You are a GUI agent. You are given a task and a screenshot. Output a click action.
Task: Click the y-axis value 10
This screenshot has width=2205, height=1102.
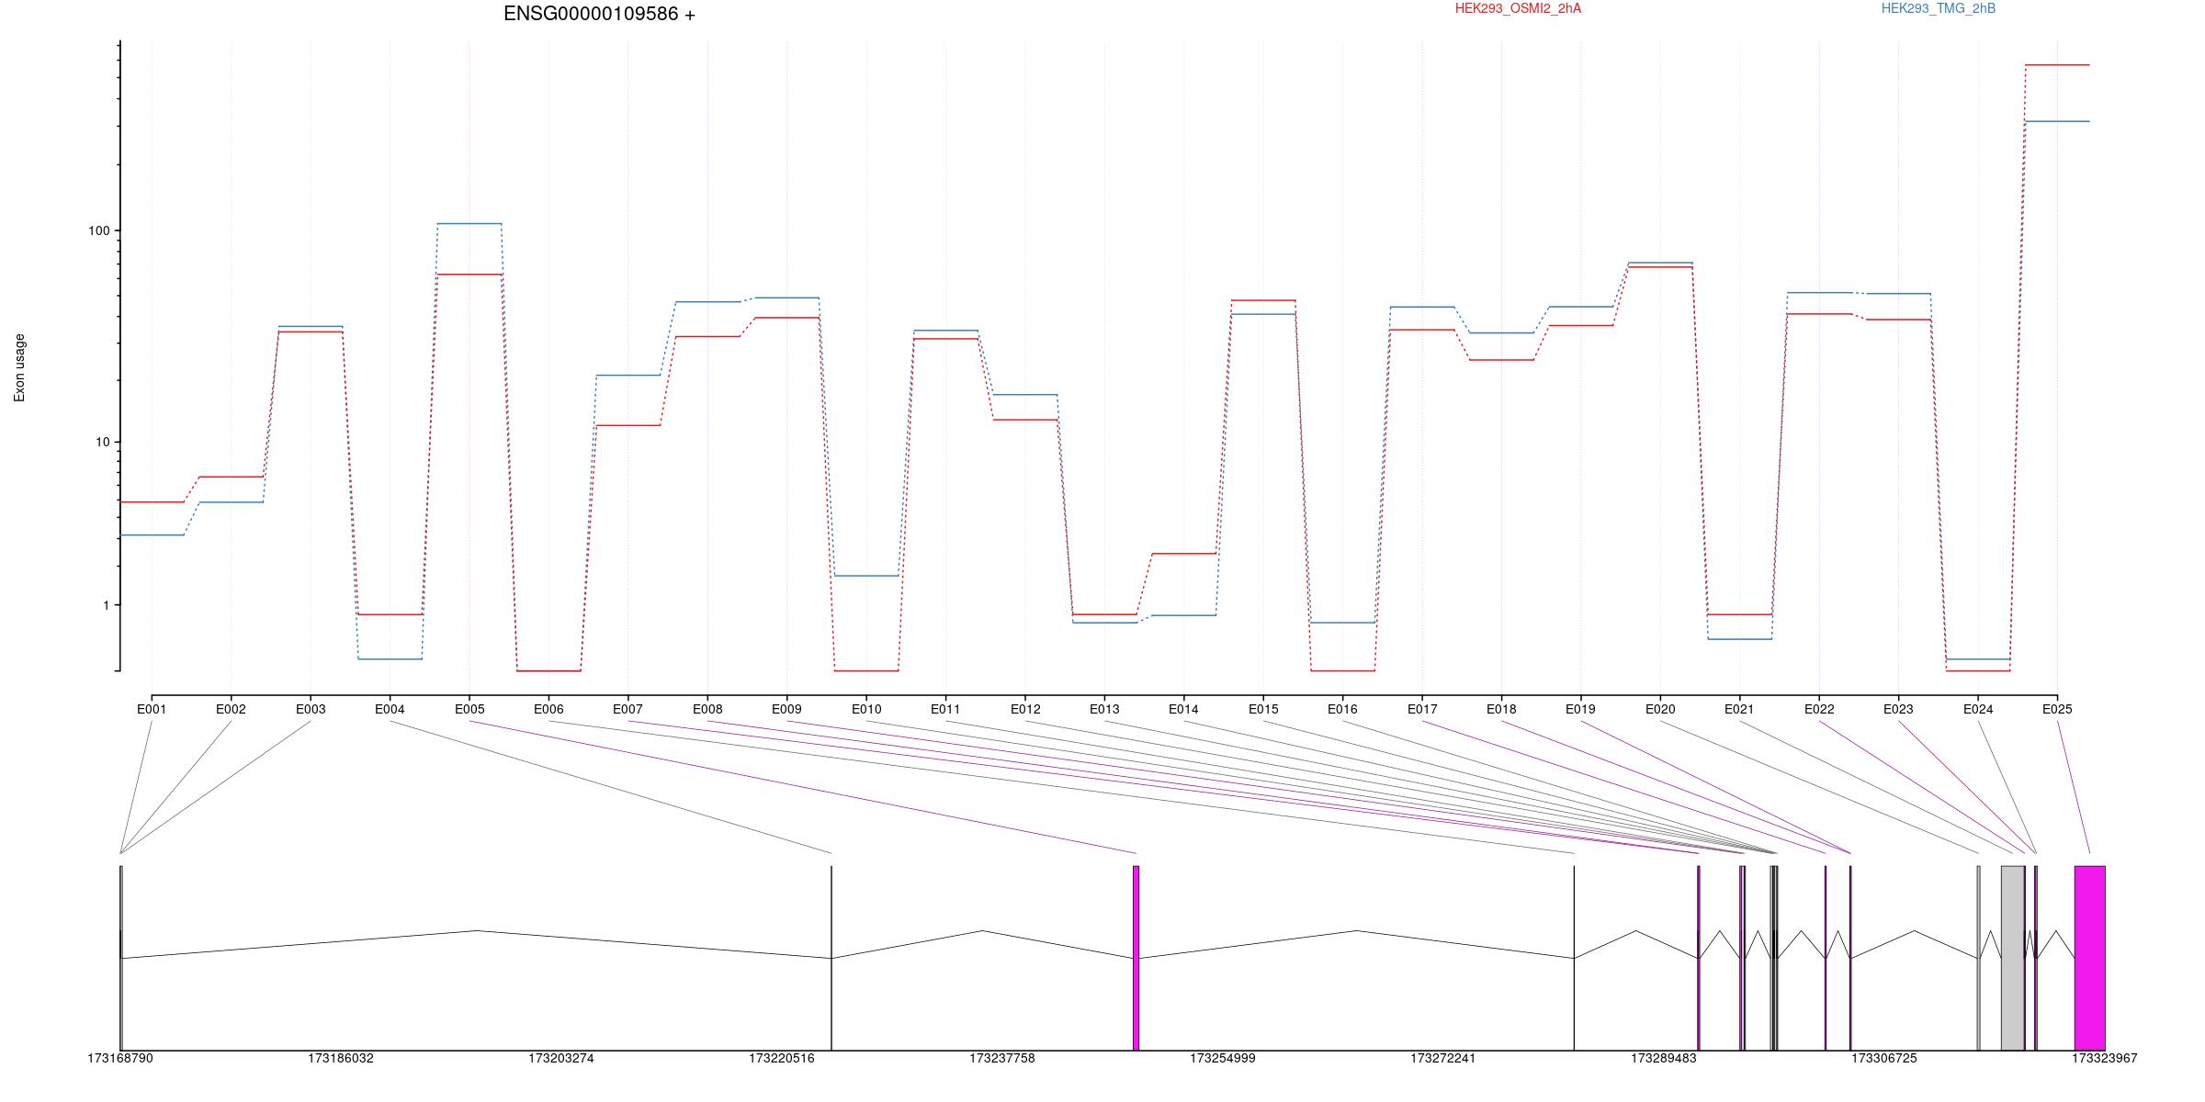coord(102,442)
